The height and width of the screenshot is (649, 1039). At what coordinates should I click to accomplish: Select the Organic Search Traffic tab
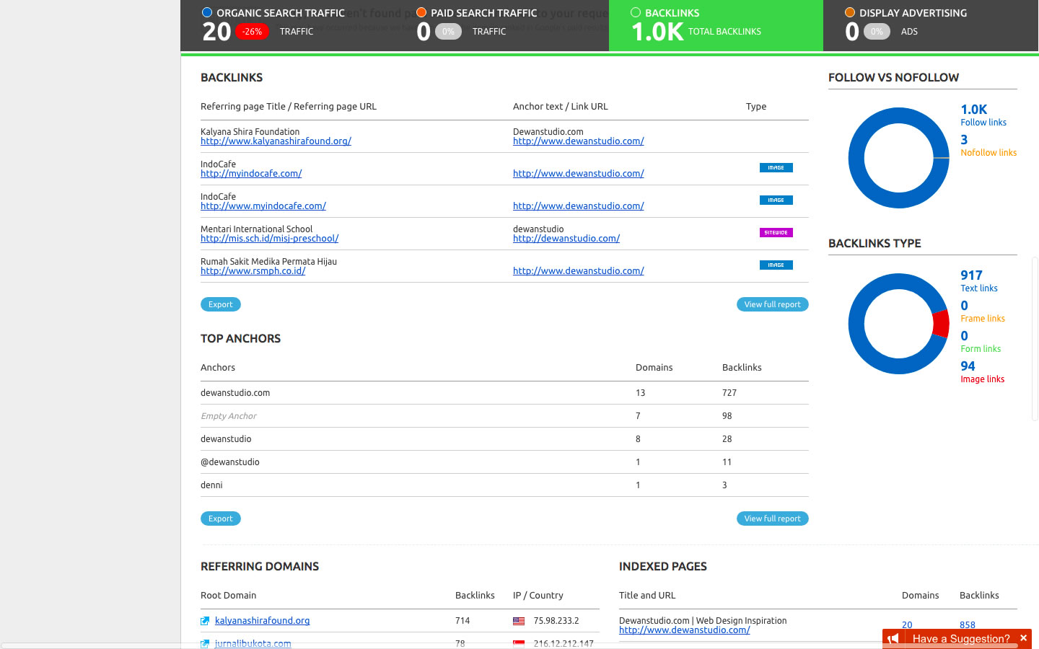pyautogui.click(x=280, y=13)
